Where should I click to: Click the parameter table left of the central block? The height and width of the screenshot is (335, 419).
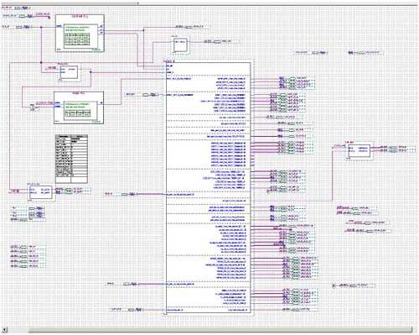pyautogui.click(x=71, y=159)
